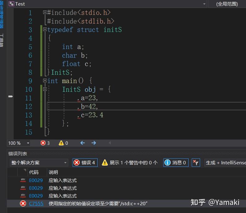
Task: Open the third E0029 error code link
Action: 36,196
